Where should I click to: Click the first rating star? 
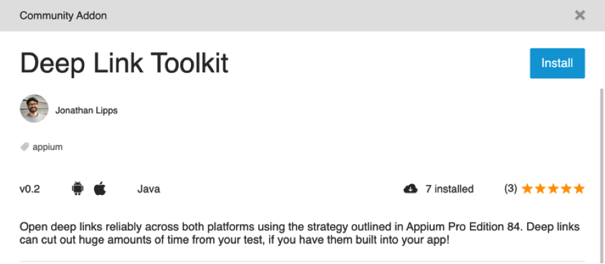pyautogui.click(x=527, y=188)
